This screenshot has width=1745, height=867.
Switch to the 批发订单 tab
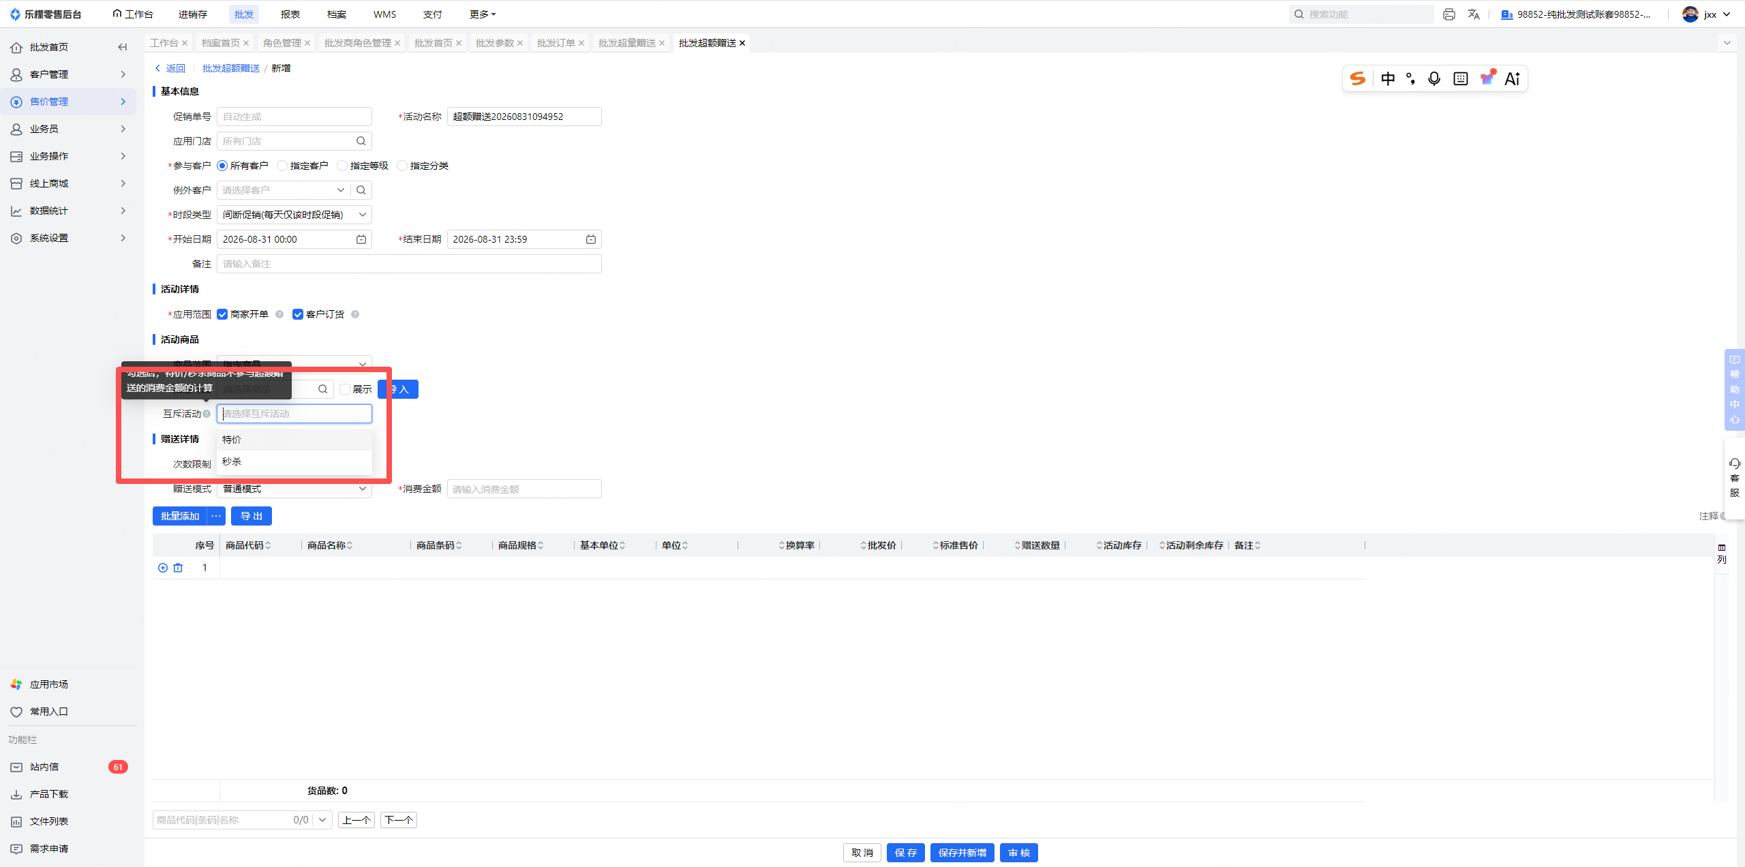(556, 43)
